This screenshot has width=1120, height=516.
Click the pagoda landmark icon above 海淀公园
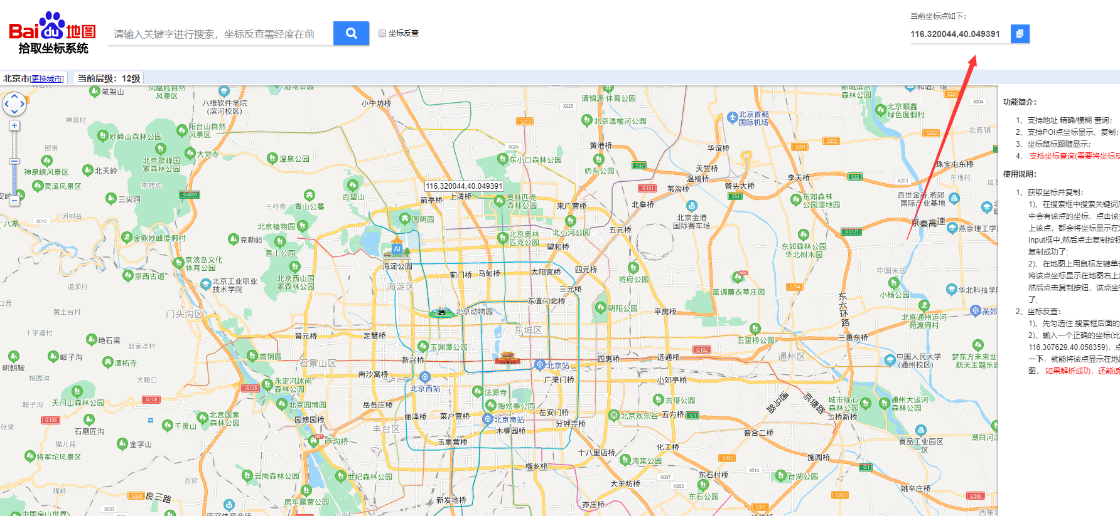397,248
